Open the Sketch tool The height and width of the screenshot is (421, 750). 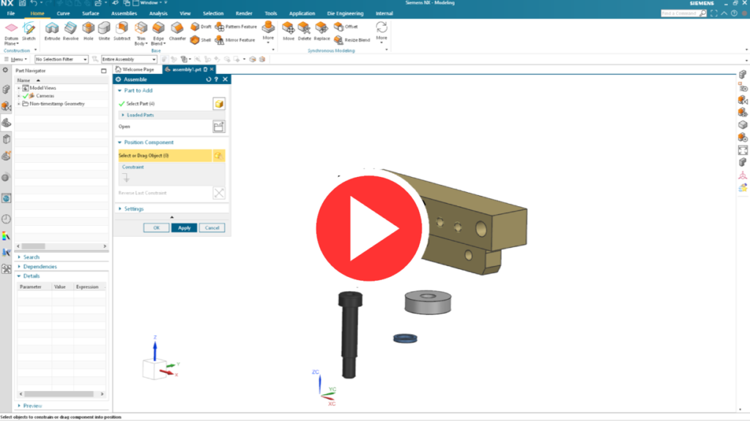pos(29,29)
